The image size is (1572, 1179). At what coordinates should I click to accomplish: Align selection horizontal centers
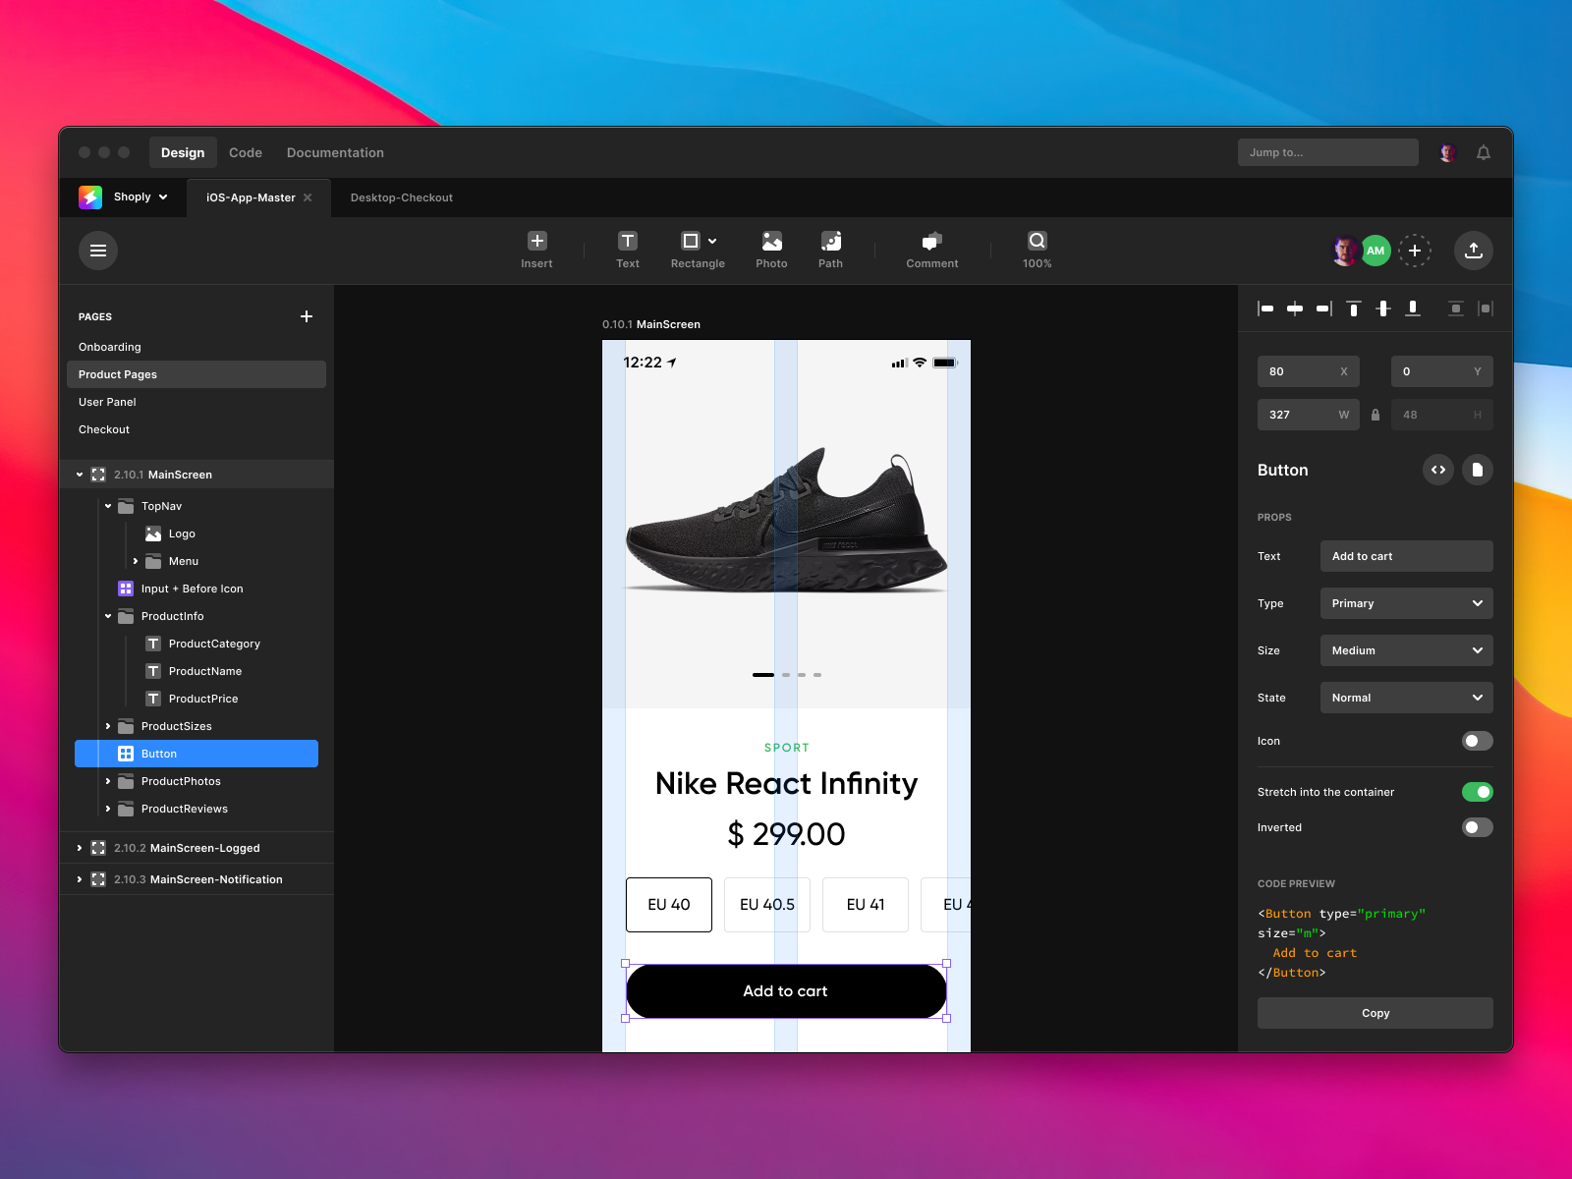tap(1295, 309)
